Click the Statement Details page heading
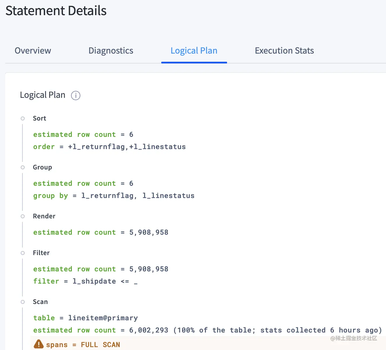The width and height of the screenshot is (386, 350). (x=56, y=11)
